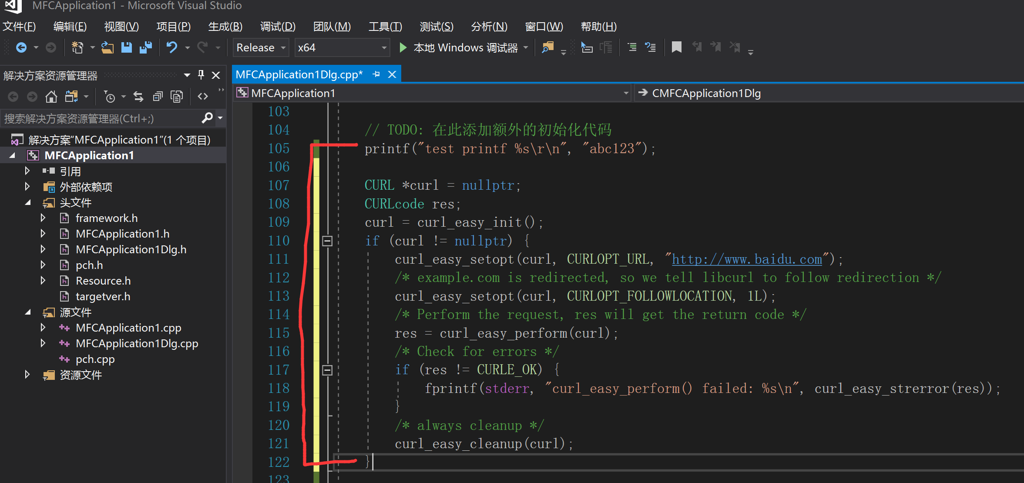Click the Undo arrow in the toolbar
The image size is (1024, 483).
[x=171, y=47]
